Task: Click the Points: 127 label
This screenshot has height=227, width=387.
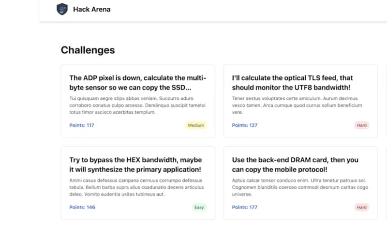Action: 245,125
